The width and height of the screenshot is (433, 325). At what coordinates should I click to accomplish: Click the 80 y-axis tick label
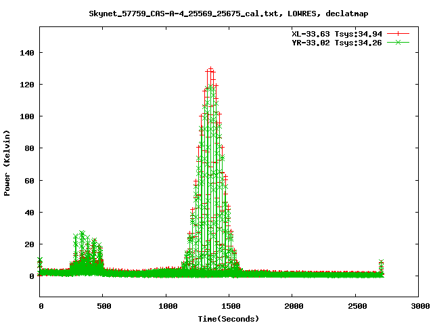coord(30,148)
